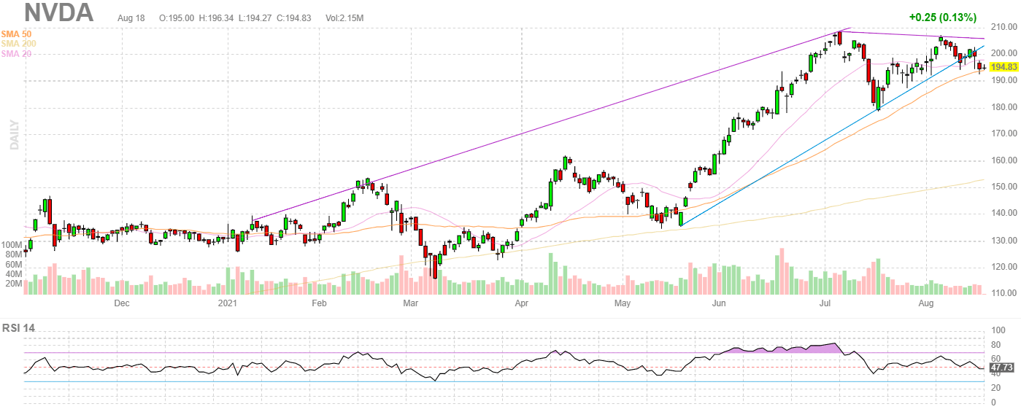The width and height of the screenshot is (1021, 412).
Task: Click the RSI scale label 80
Action: click(x=995, y=344)
